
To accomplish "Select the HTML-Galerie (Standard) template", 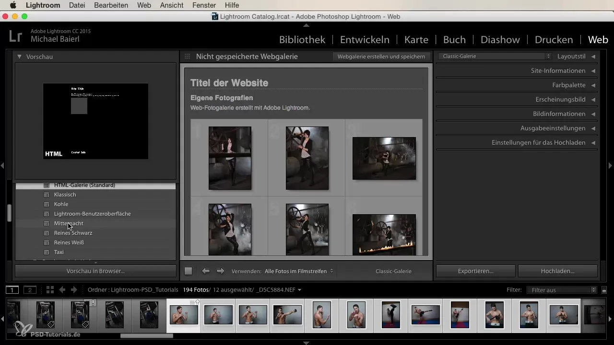I will (95, 185).
